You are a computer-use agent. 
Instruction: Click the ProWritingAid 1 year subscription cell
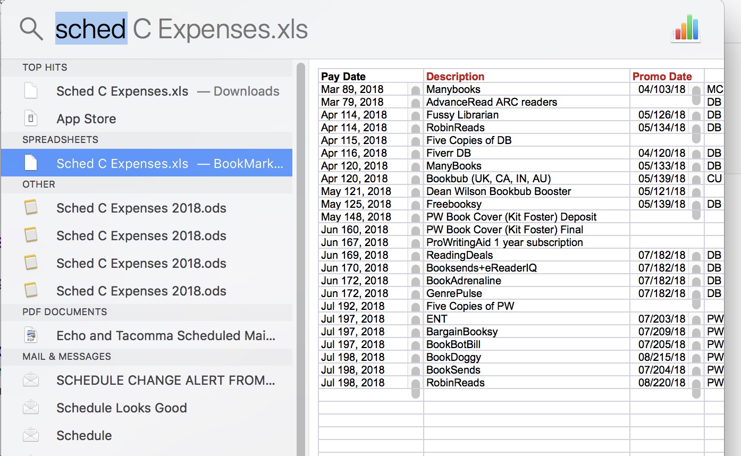pos(527,242)
